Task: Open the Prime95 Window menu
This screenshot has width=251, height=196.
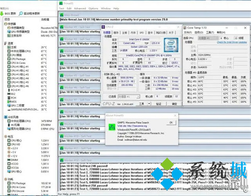Action: coord(106,8)
